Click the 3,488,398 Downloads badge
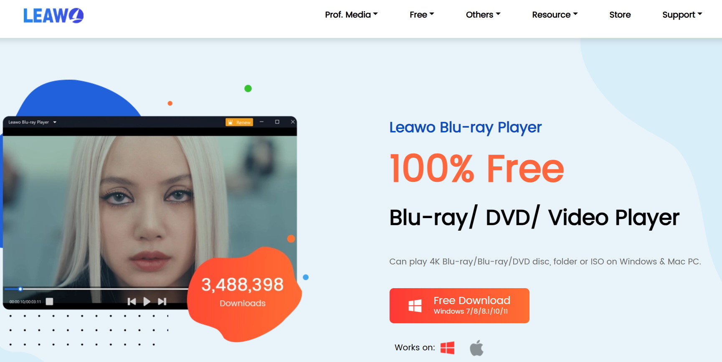 click(243, 292)
